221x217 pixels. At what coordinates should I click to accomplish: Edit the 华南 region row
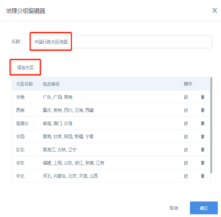(186, 97)
